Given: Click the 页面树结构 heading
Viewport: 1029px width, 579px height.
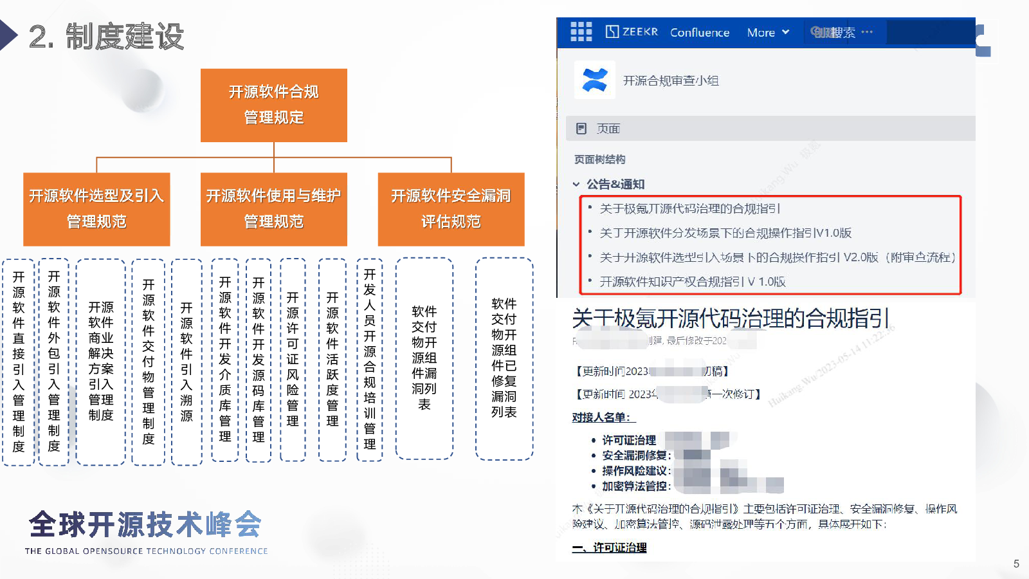Looking at the screenshot, I should 599,160.
